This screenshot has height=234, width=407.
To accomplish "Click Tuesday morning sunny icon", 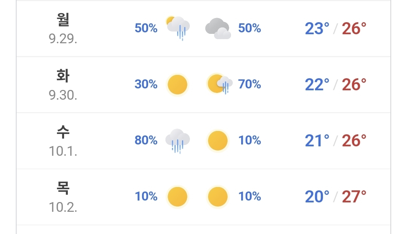I will 177,85.
